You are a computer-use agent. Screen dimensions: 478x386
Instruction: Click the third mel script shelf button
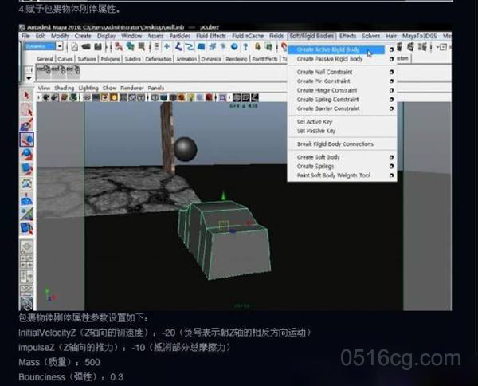point(73,70)
